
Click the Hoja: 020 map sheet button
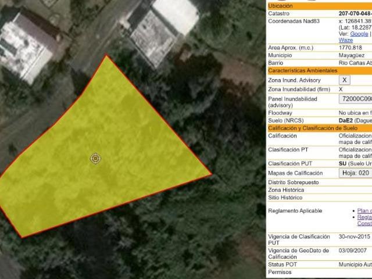(355, 173)
